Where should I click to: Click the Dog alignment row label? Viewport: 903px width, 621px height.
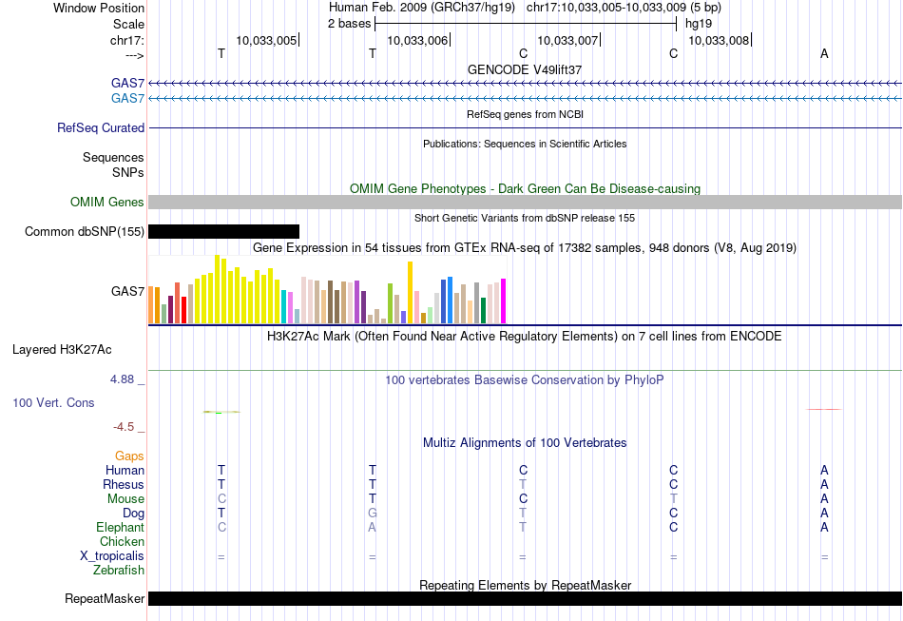[133, 513]
